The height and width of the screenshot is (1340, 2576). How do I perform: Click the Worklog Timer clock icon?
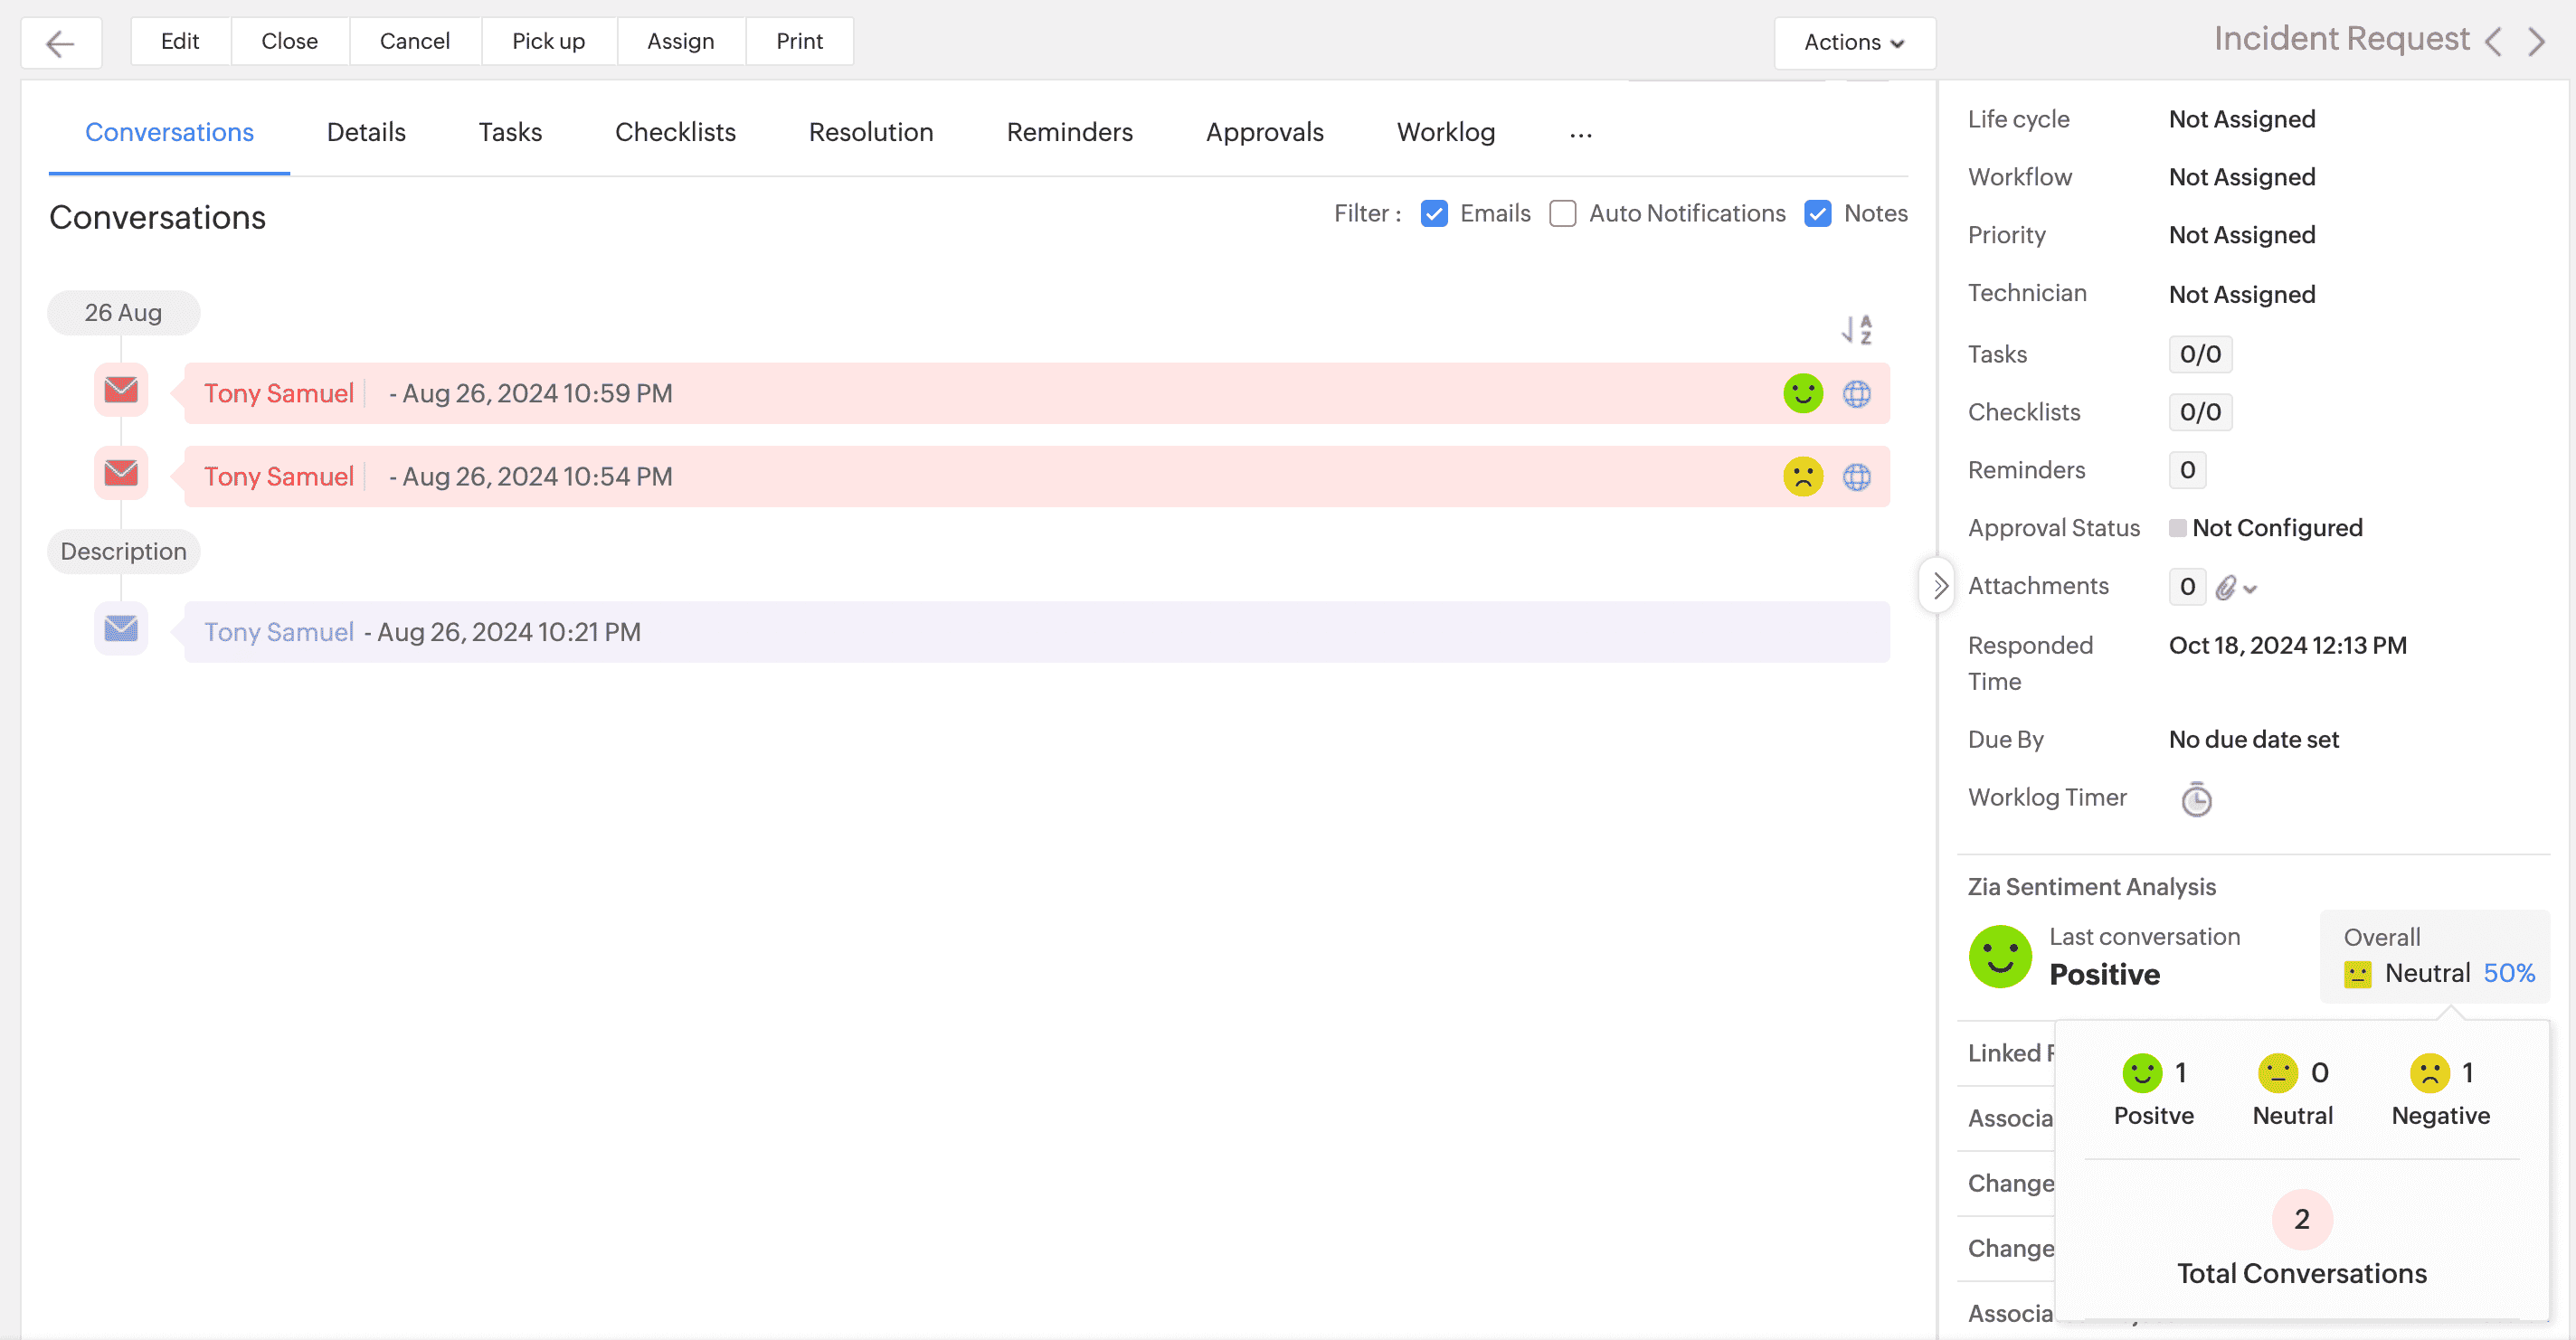point(2196,799)
